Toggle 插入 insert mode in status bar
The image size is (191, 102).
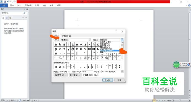pos(35,100)
